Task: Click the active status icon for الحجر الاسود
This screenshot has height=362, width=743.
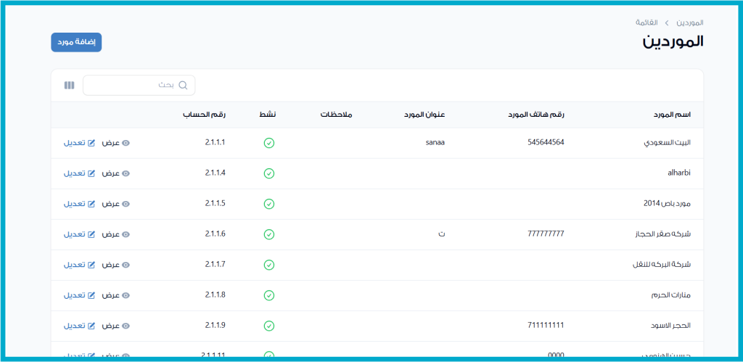Action: point(268,326)
